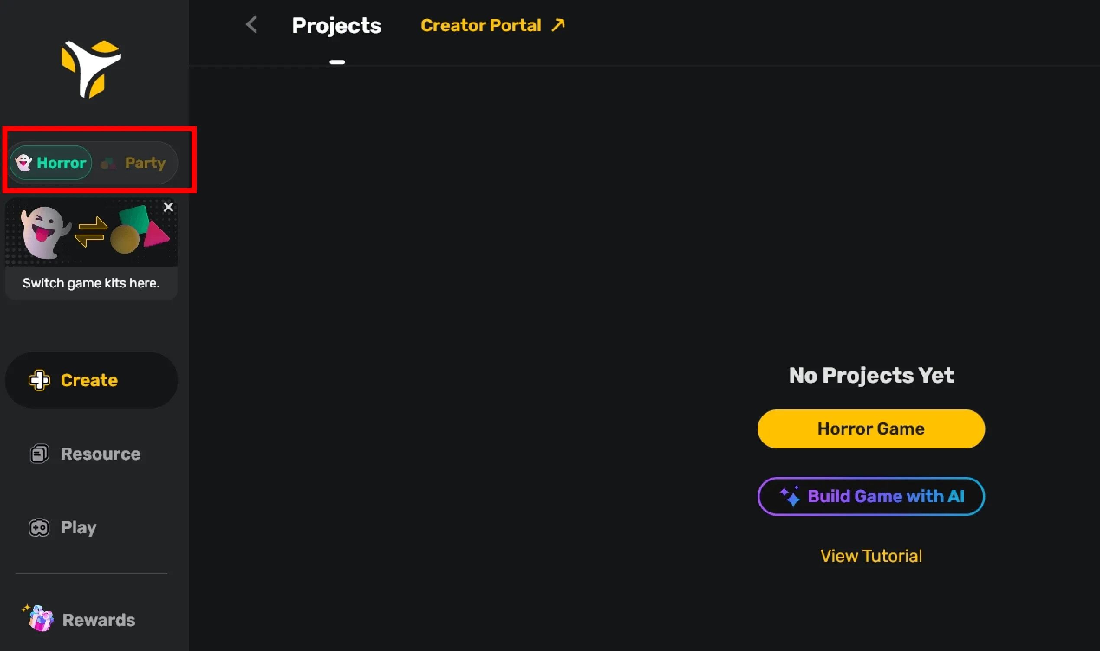The image size is (1100, 651).
Task: Select Rewards in the sidebar
Action: [98, 619]
